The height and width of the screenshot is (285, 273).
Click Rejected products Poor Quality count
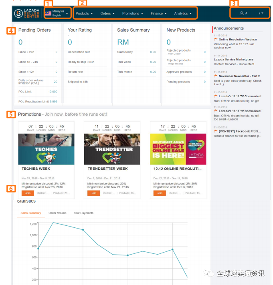(205, 52)
